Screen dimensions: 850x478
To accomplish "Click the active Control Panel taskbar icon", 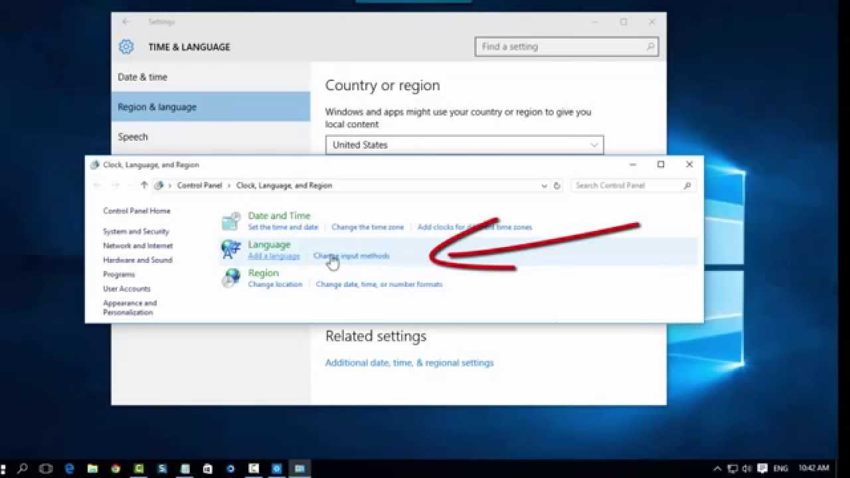I will click(x=299, y=468).
